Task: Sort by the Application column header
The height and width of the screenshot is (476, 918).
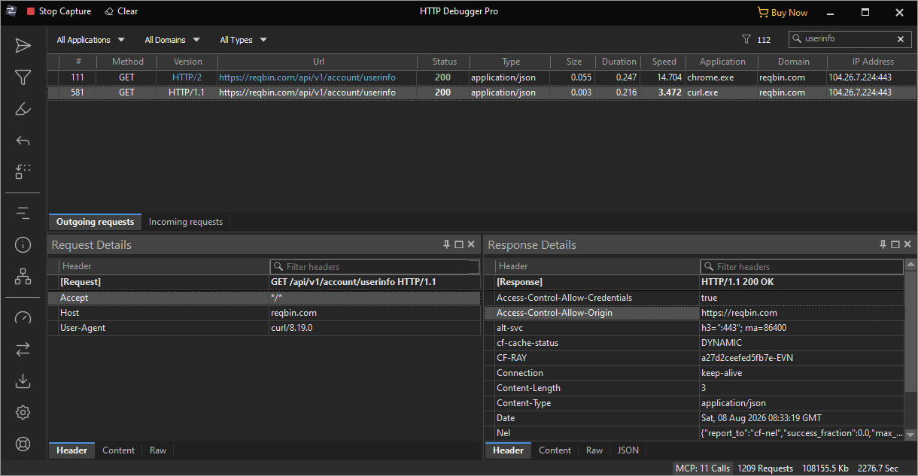Action: click(x=722, y=62)
